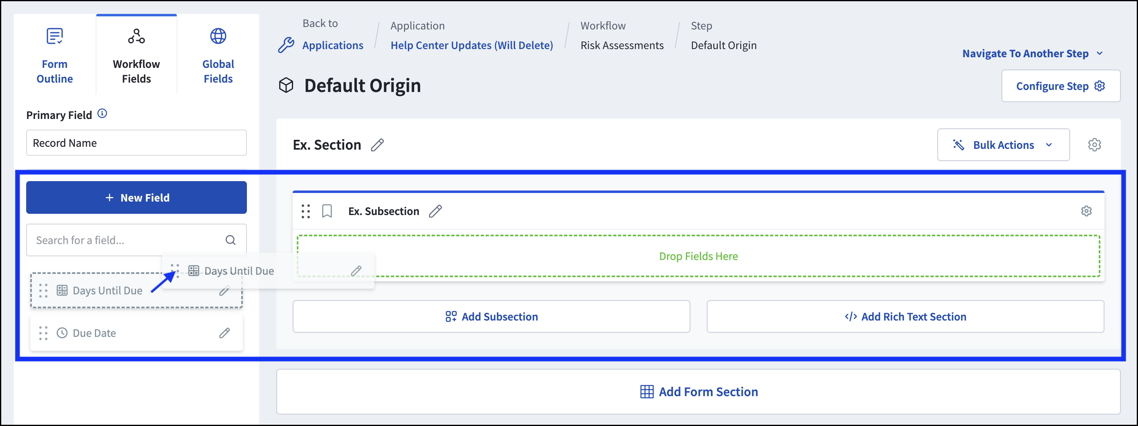
Task: Click the Due Date clock icon
Action: click(62, 333)
